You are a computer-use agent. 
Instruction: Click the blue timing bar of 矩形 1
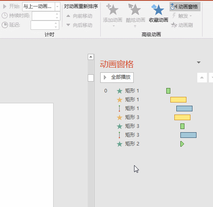pos(184,109)
